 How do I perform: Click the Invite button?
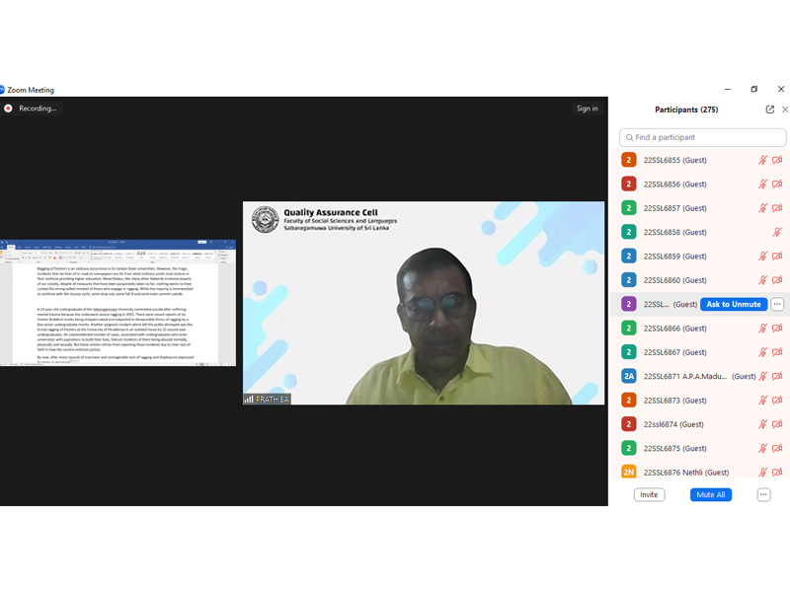649,494
